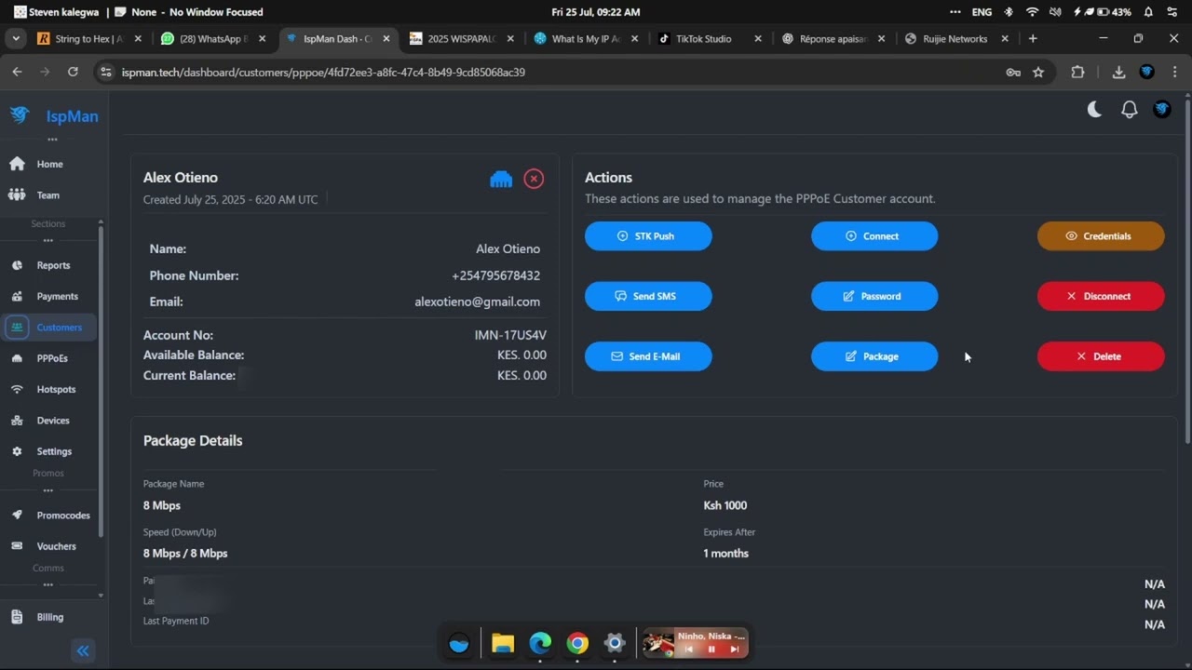Open Files app in dock
Viewport: 1192px width, 670px height.
(503, 643)
